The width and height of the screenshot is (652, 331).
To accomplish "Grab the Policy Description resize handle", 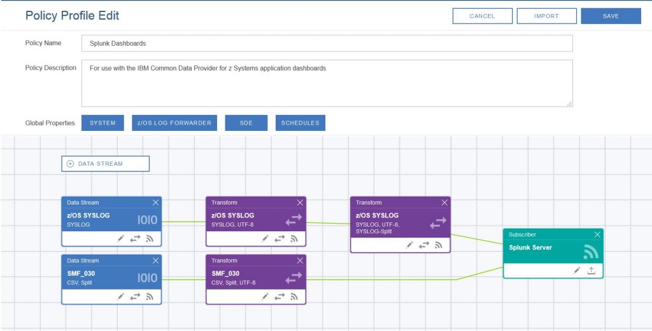I will (x=569, y=104).
